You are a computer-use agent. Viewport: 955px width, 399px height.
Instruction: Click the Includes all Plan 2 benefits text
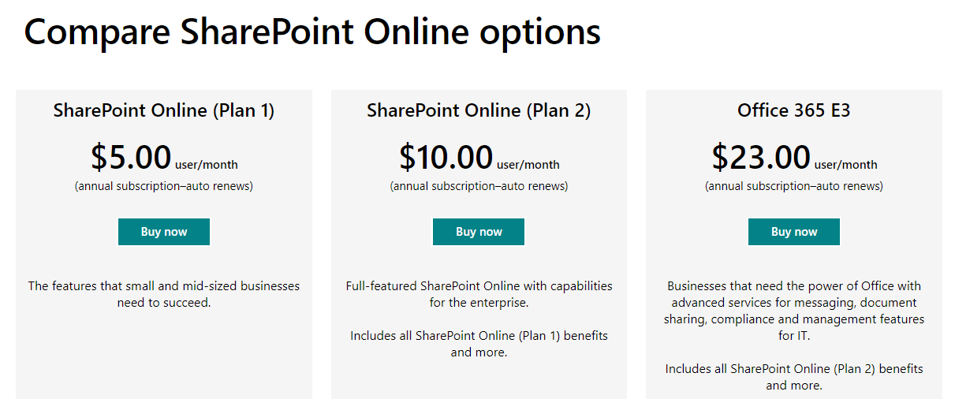click(794, 377)
